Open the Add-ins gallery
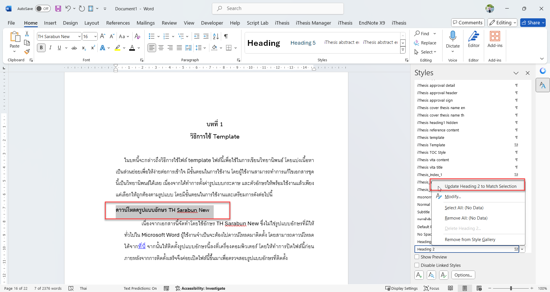 coord(495,40)
